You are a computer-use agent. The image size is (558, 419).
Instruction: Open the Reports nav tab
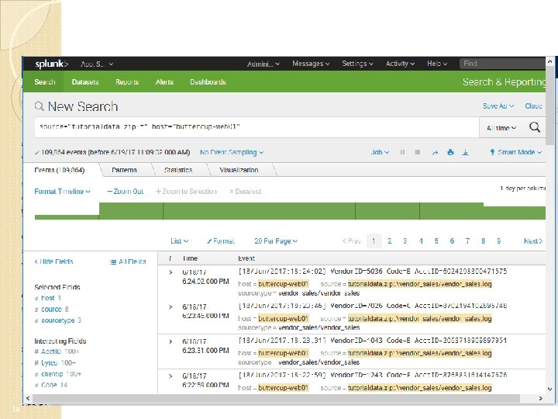point(127,82)
